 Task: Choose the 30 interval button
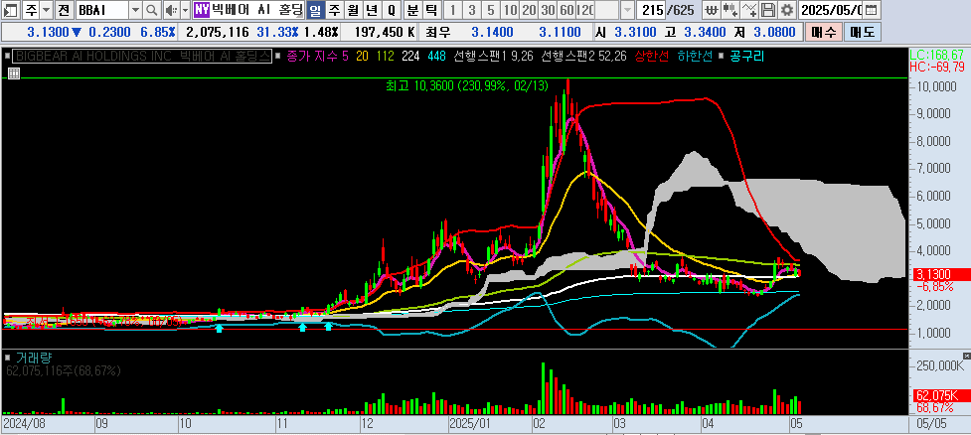[x=547, y=9]
